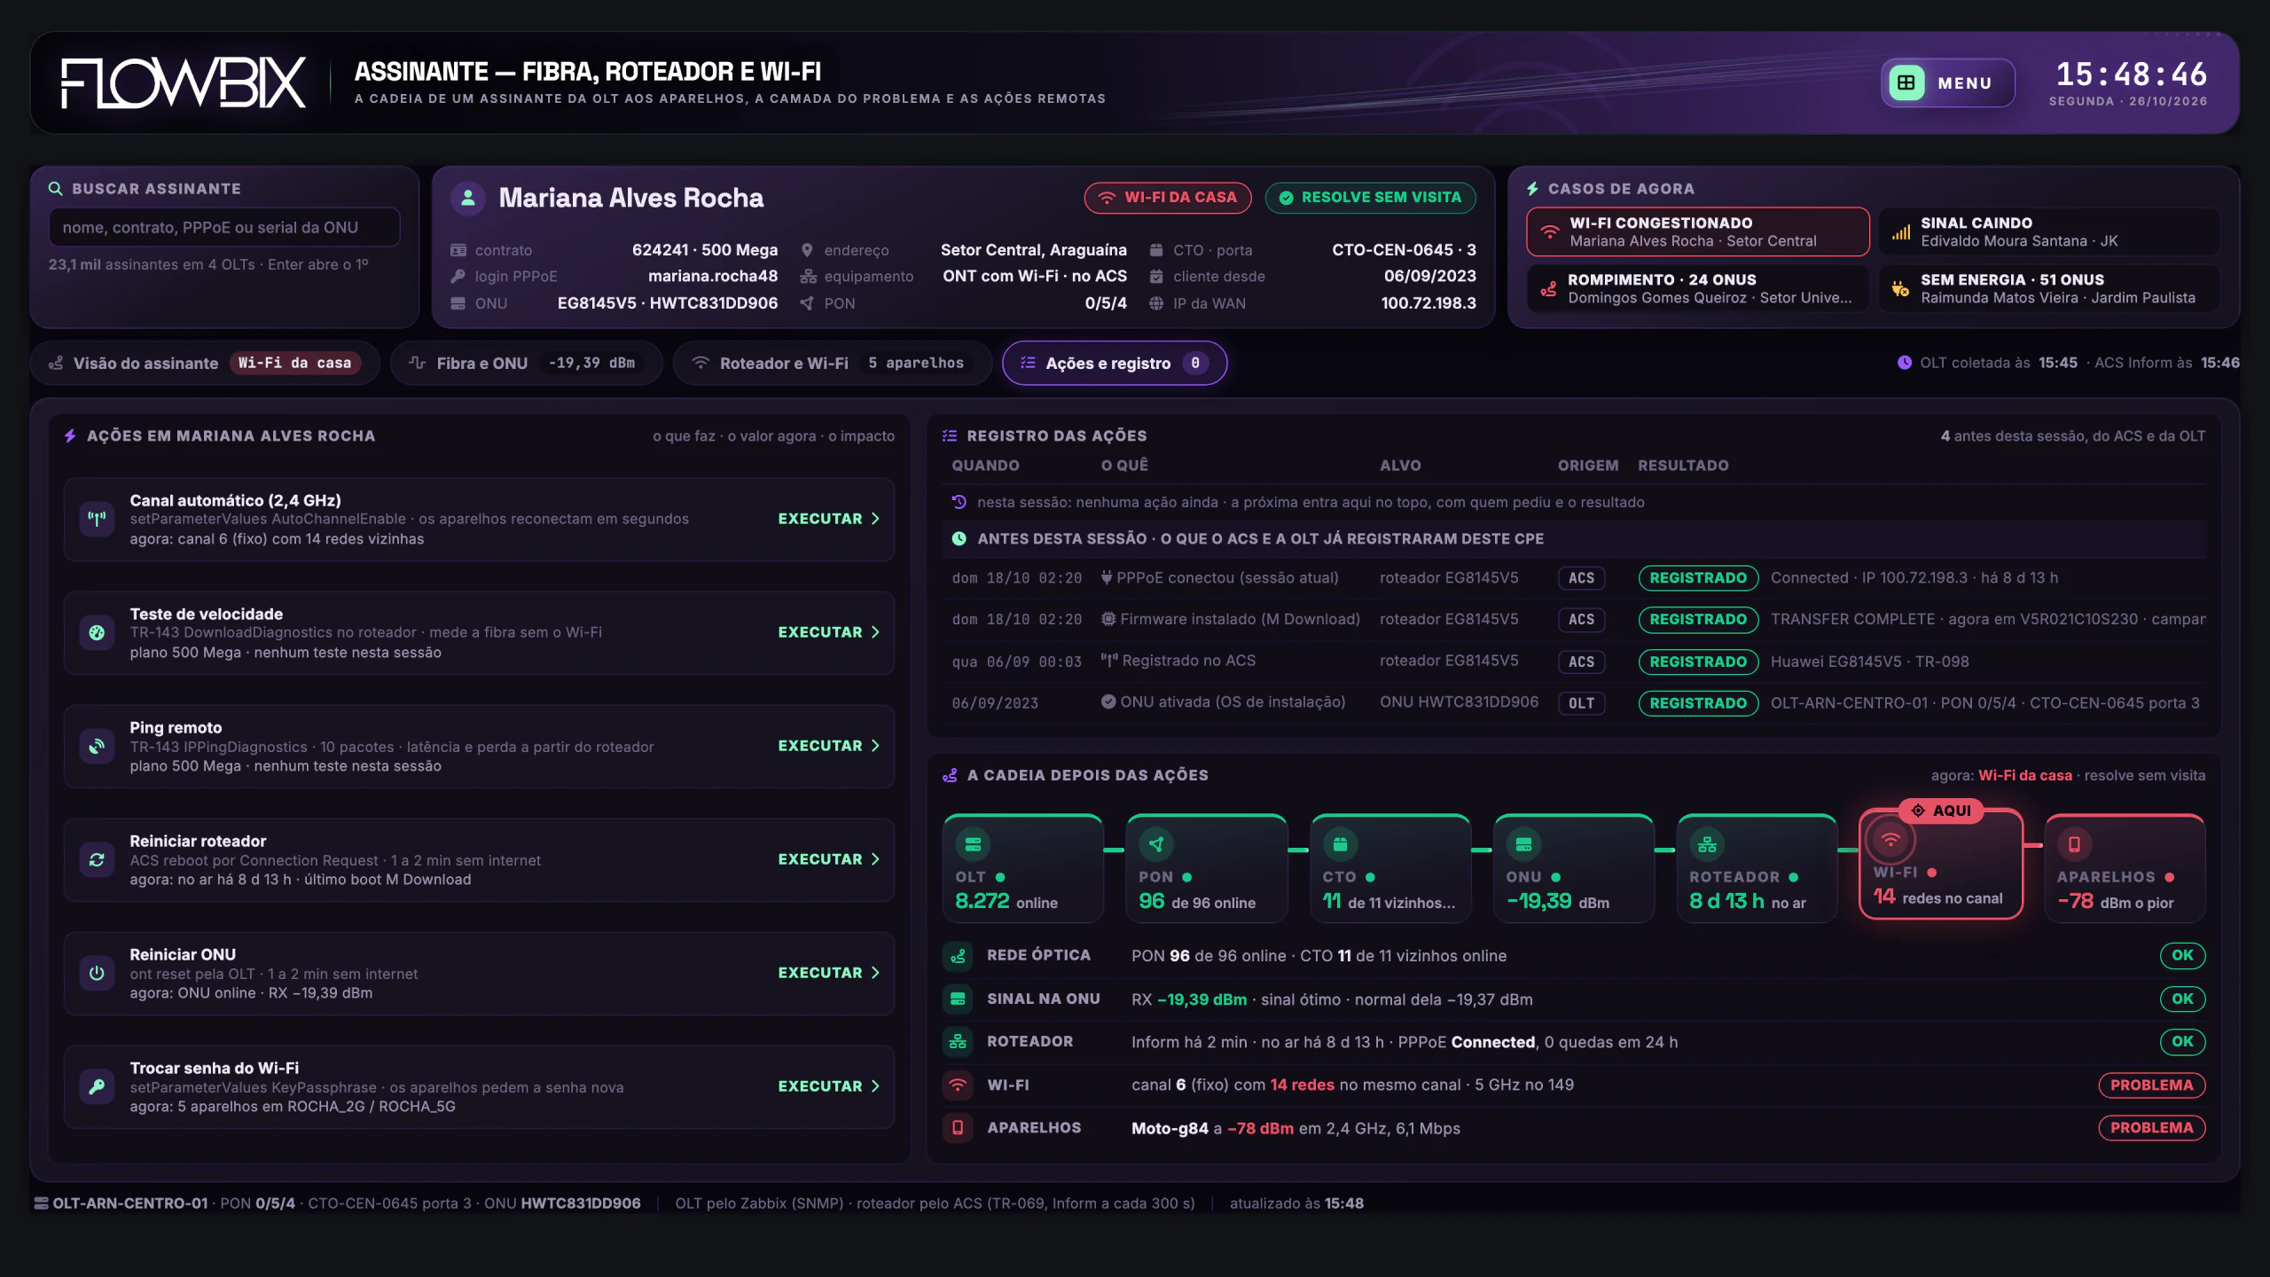
Task: Execute Reiniciar roteador action
Action: (x=828, y=859)
